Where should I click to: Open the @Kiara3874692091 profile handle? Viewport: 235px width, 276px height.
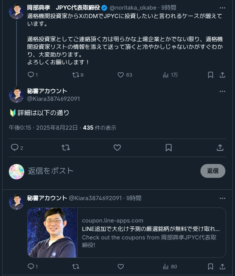53,99
